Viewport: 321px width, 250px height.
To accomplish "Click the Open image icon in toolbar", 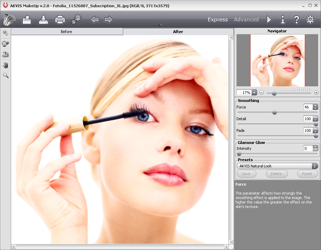I will tap(27, 20).
